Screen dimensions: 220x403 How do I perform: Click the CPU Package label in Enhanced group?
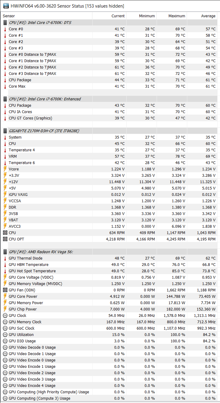pyautogui.click(x=20, y=105)
